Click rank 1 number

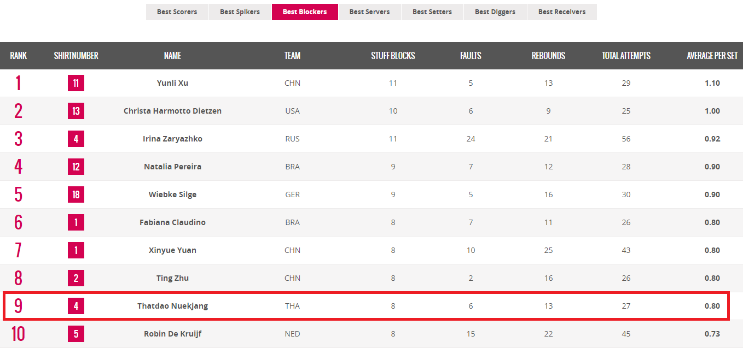19,83
